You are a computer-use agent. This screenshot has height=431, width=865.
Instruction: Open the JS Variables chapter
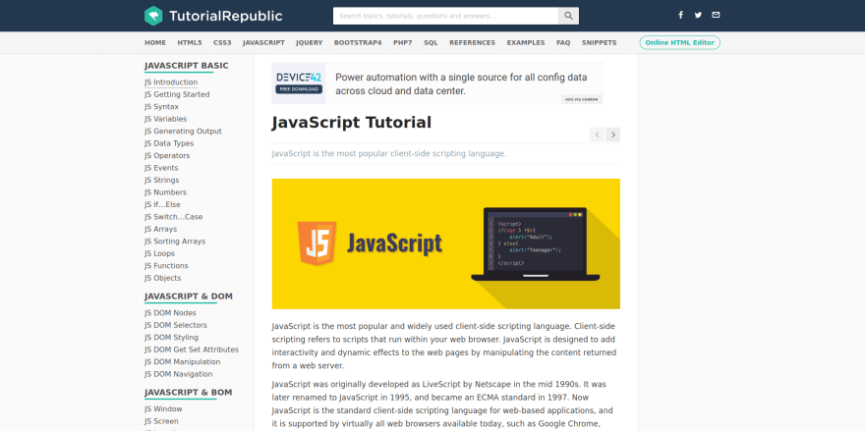coord(165,119)
